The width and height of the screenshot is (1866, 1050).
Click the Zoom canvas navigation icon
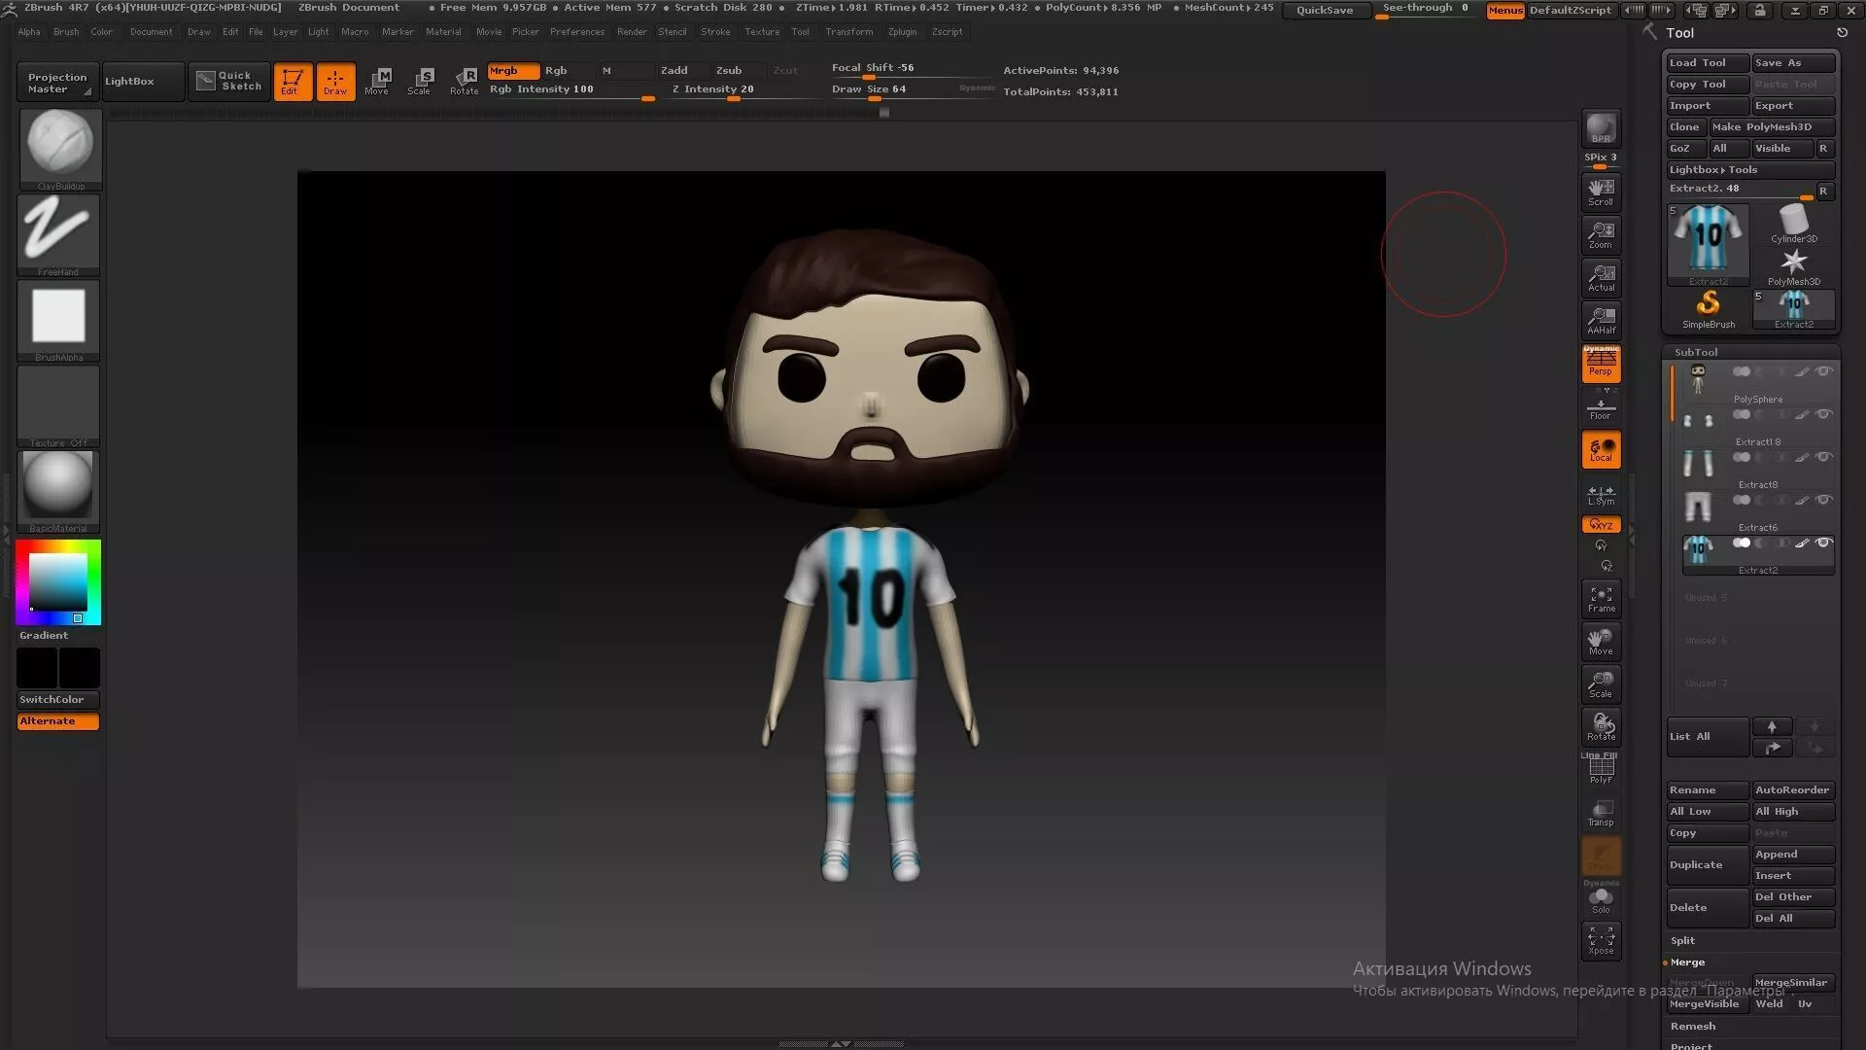[1601, 234]
